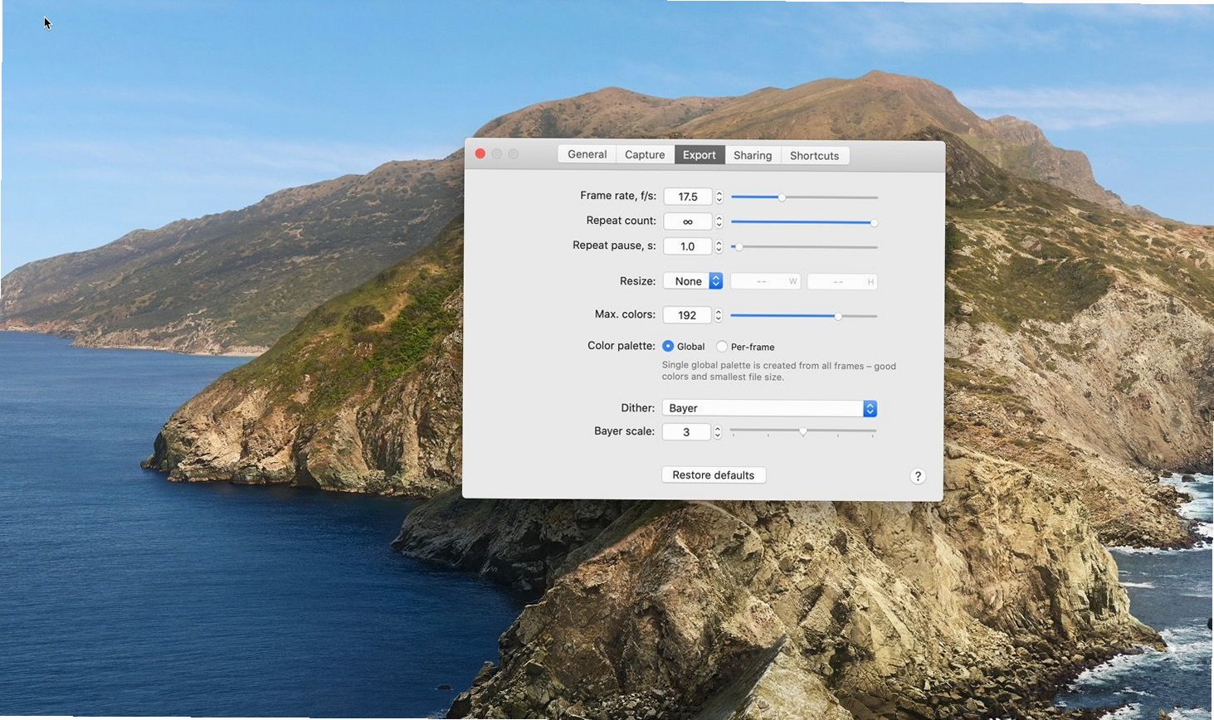The image size is (1214, 720).
Task: Go to the Sharing tab
Action: [753, 155]
